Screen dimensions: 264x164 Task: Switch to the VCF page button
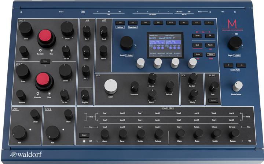197,23
